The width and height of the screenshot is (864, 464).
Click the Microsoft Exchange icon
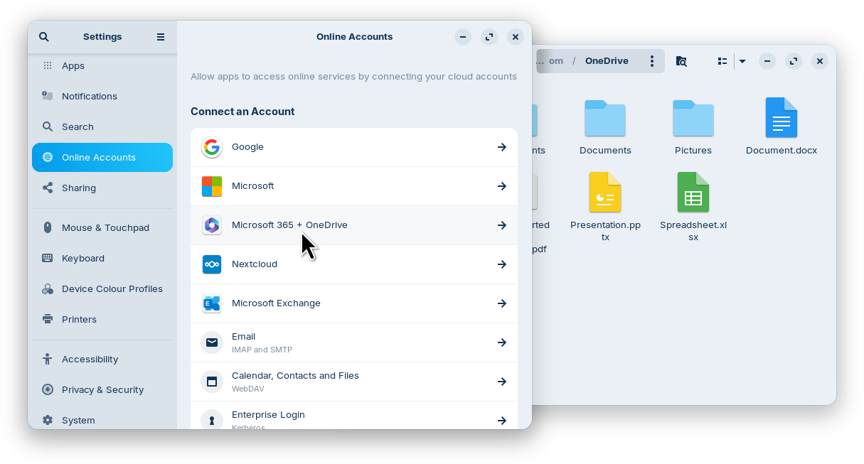click(x=212, y=303)
